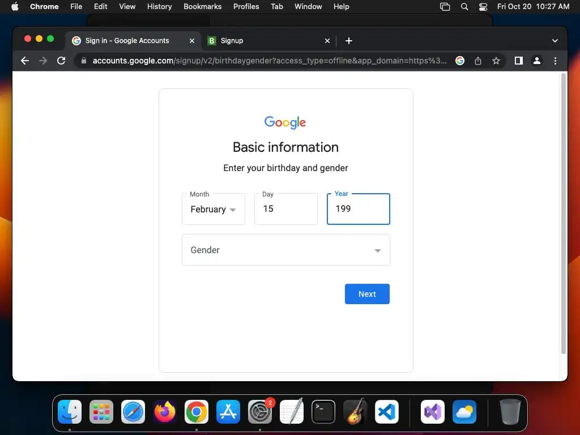Switch to the Signup tab

click(268, 41)
